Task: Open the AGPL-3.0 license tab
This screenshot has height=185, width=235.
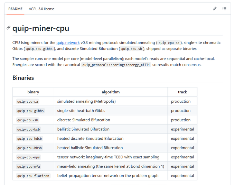Action: click(42, 9)
